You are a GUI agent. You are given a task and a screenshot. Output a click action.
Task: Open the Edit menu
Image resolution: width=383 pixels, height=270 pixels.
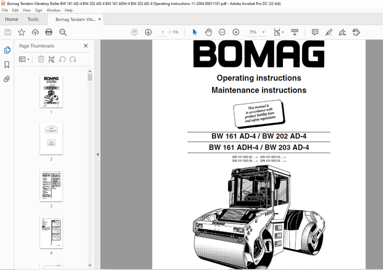pyautogui.click(x=14, y=11)
